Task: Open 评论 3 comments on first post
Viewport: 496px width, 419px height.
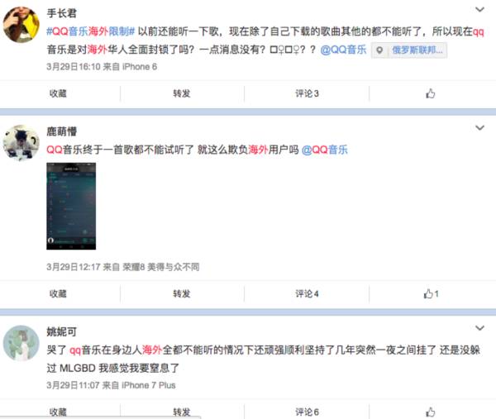Action: 307,93
